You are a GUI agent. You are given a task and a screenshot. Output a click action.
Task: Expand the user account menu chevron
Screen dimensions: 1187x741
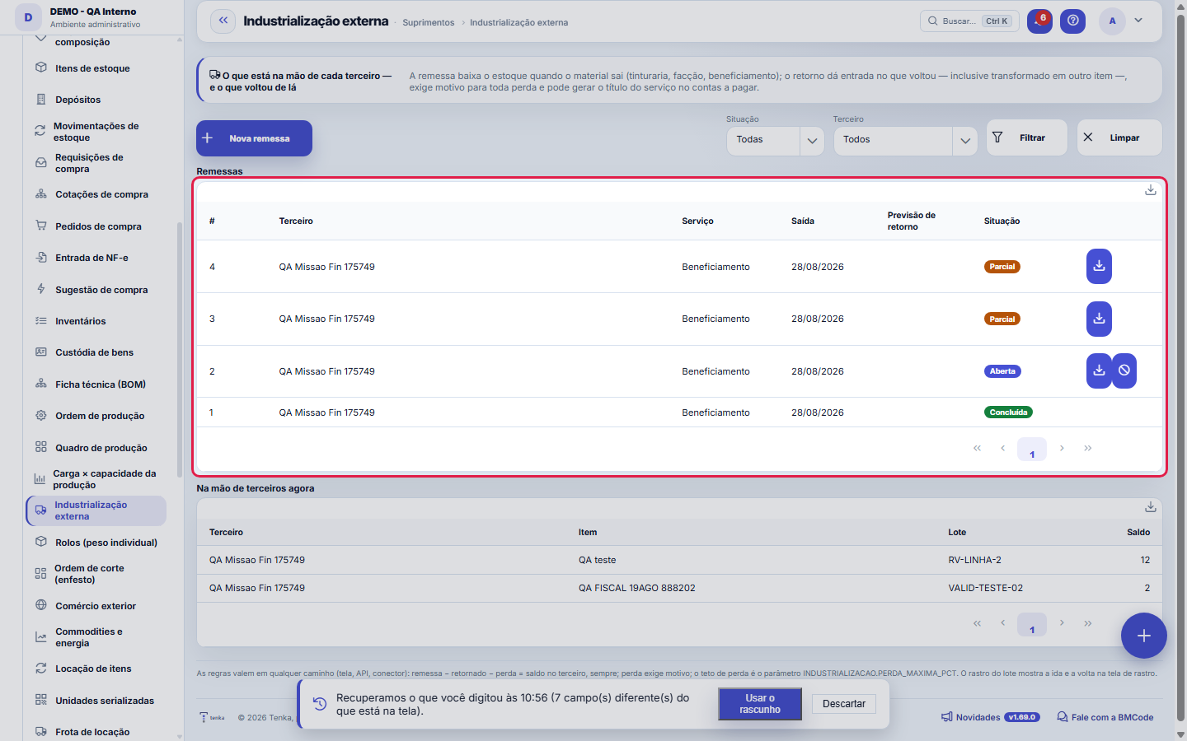click(x=1138, y=21)
